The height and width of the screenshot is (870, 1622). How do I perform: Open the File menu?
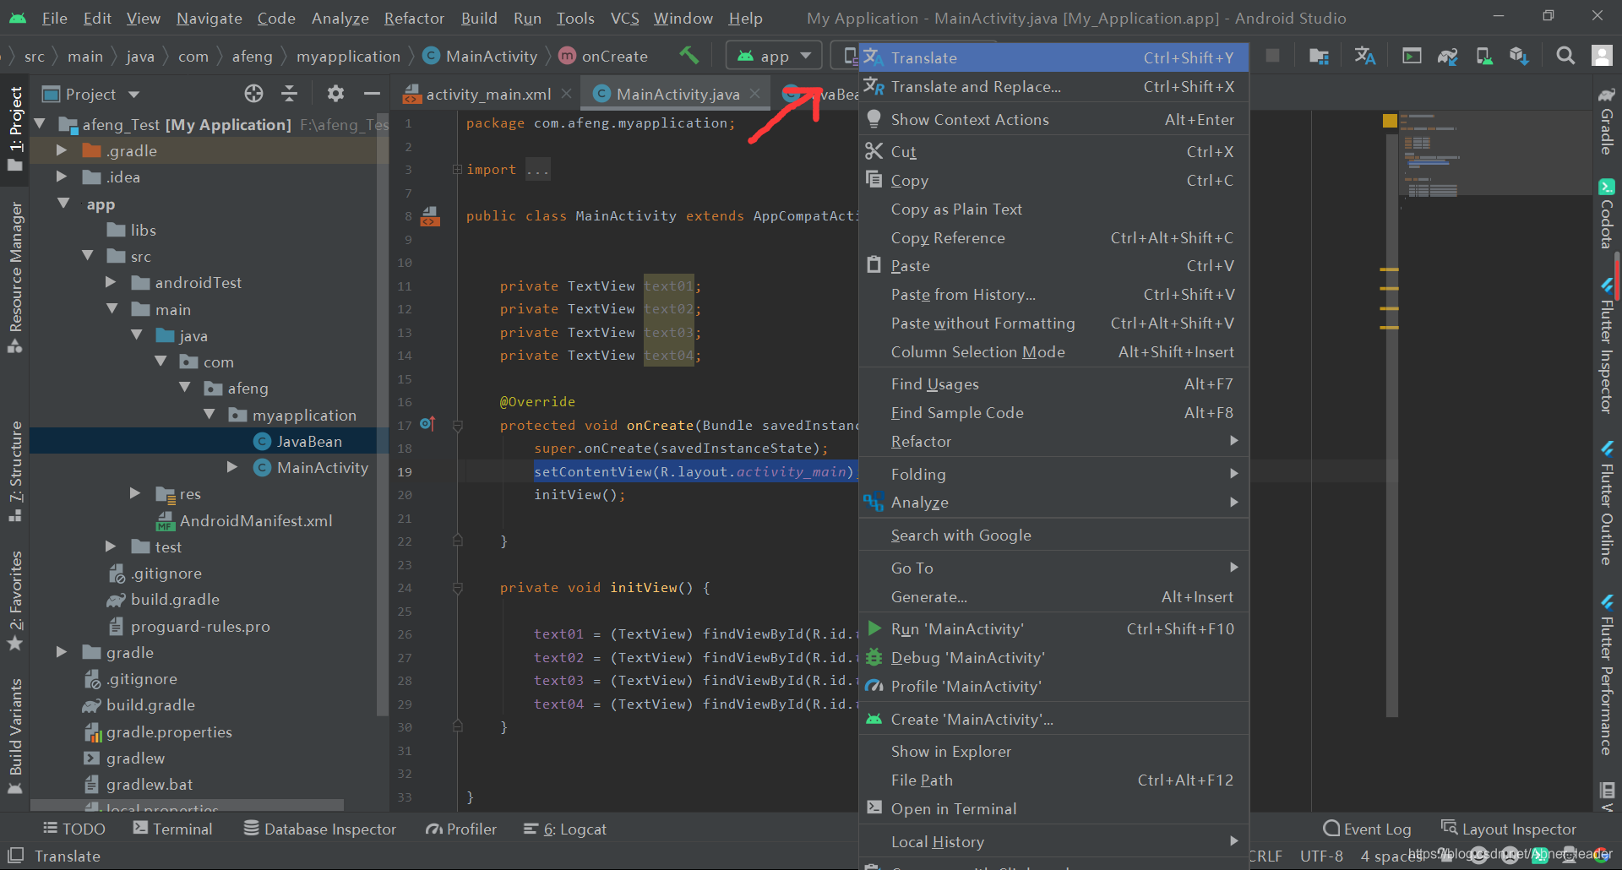[54, 18]
